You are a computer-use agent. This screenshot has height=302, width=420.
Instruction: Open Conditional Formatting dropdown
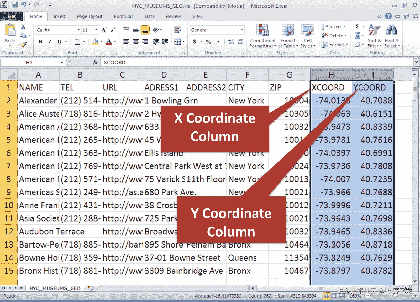pyautogui.click(x=262, y=36)
